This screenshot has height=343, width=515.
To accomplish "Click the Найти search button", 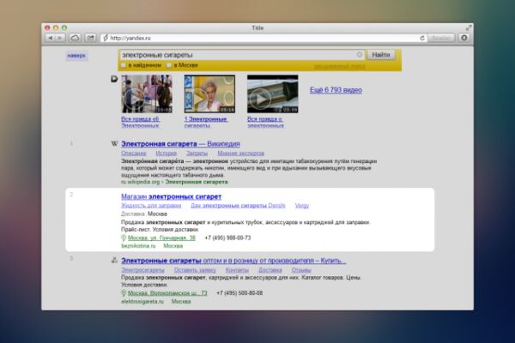I will [381, 55].
